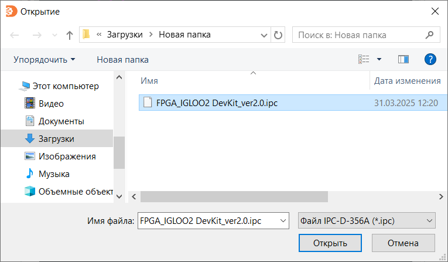Click the yellow folder icon in address bar
Viewport: 448px width, 262px height.
[86, 35]
